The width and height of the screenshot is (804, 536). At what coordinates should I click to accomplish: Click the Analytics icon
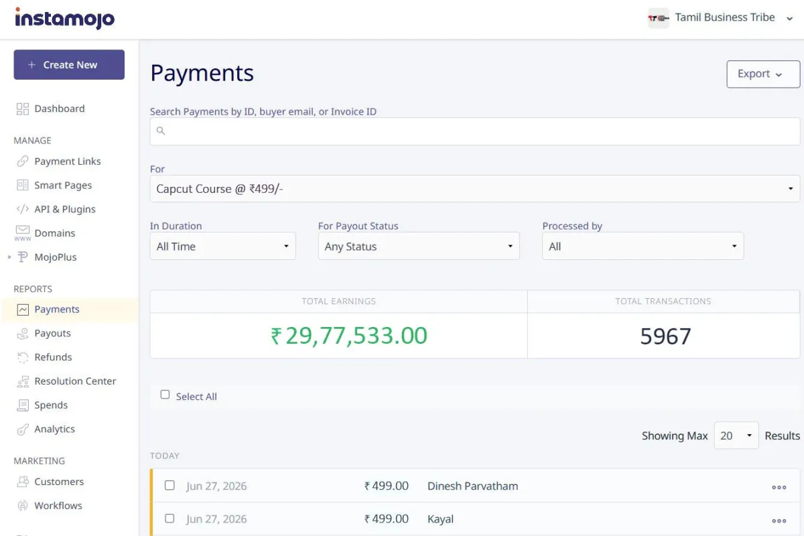tap(23, 429)
